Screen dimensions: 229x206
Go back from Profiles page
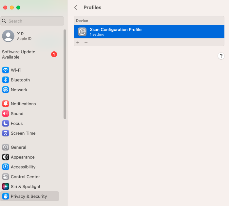[x=76, y=8]
